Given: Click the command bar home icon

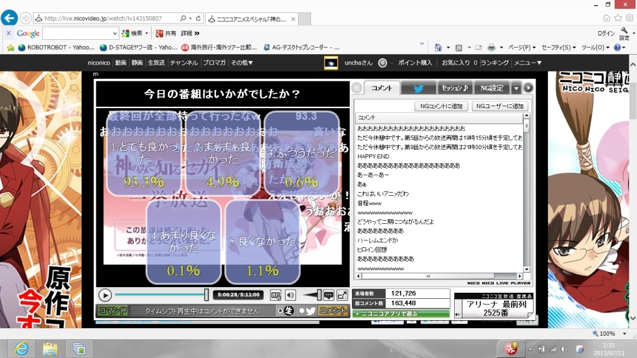Looking at the screenshot, I should point(438,47).
